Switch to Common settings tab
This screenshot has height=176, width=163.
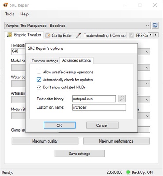click(x=44, y=61)
